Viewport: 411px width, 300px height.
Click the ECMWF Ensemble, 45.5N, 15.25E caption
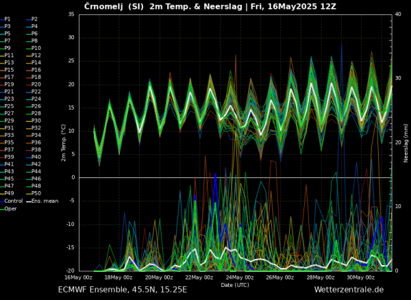123,290
